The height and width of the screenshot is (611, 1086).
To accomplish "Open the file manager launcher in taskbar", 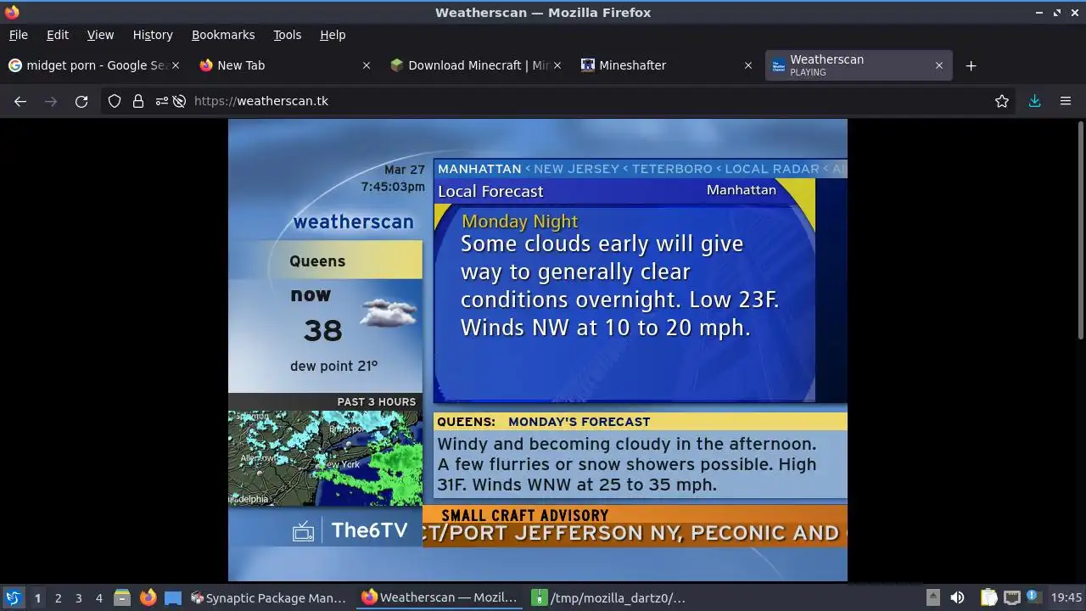I will pyautogui.click(x=122, y=597).
